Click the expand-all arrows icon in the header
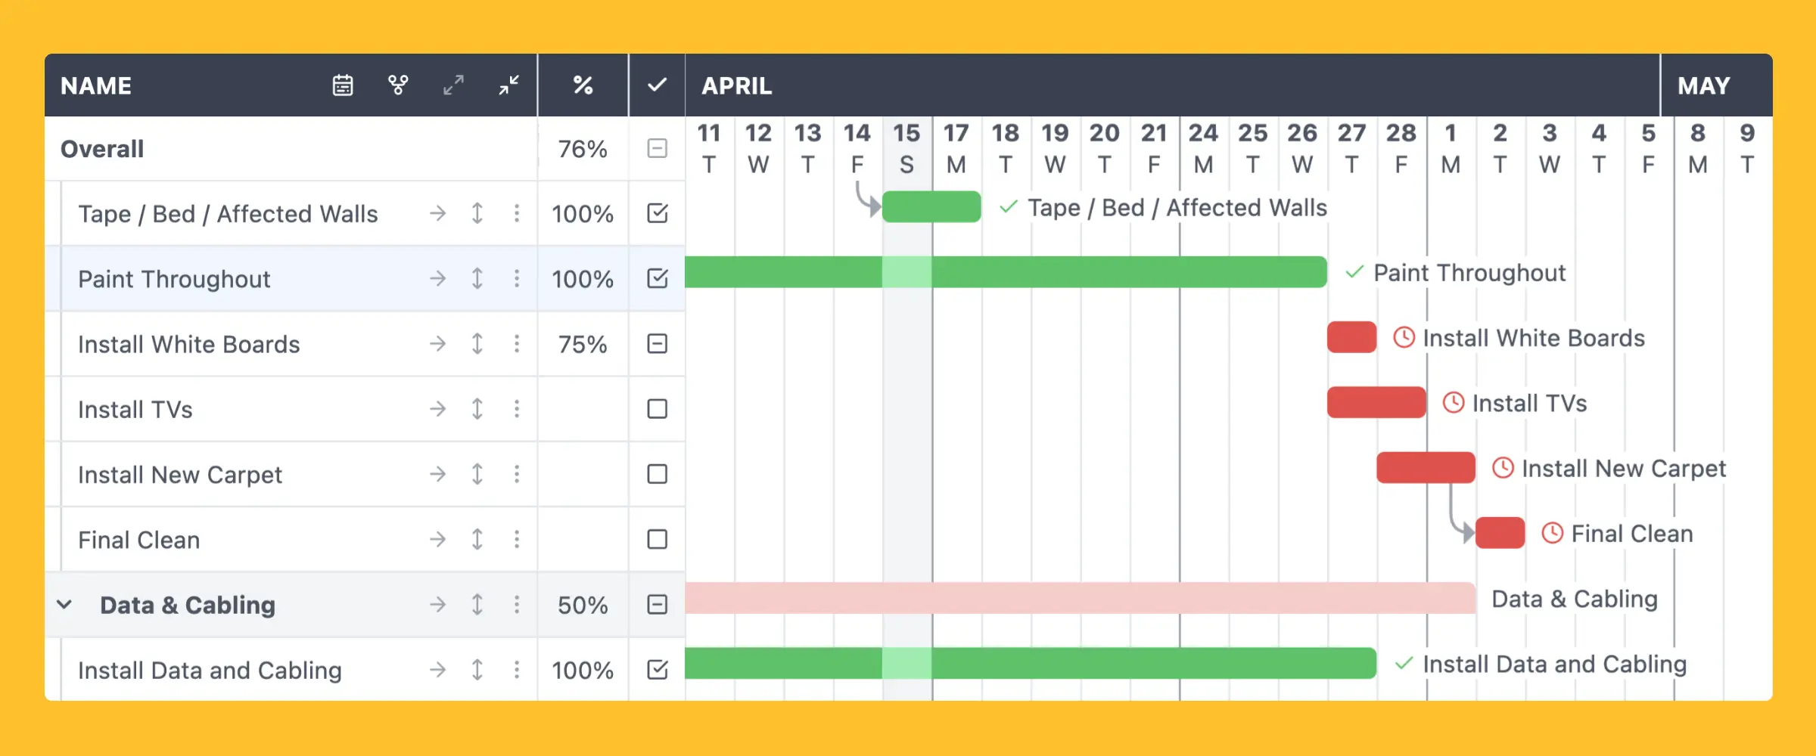1816x756 pixels. pyautogui.click(x=452, y=85)
